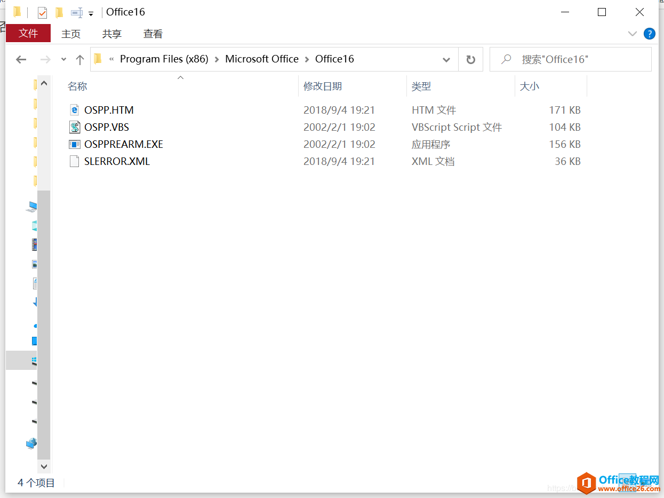The width and height of the screenshot is (664, 498).
Task: Select the OSPP.HTM file icon
Action: [x=74, y=110]
